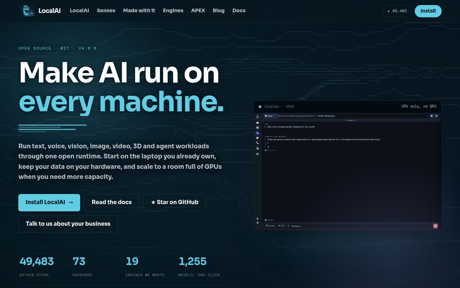Viewport: 460px width, 288px height.
Task: Click the 1,255 Models, One Click statistic
Action: click(199, 266)
